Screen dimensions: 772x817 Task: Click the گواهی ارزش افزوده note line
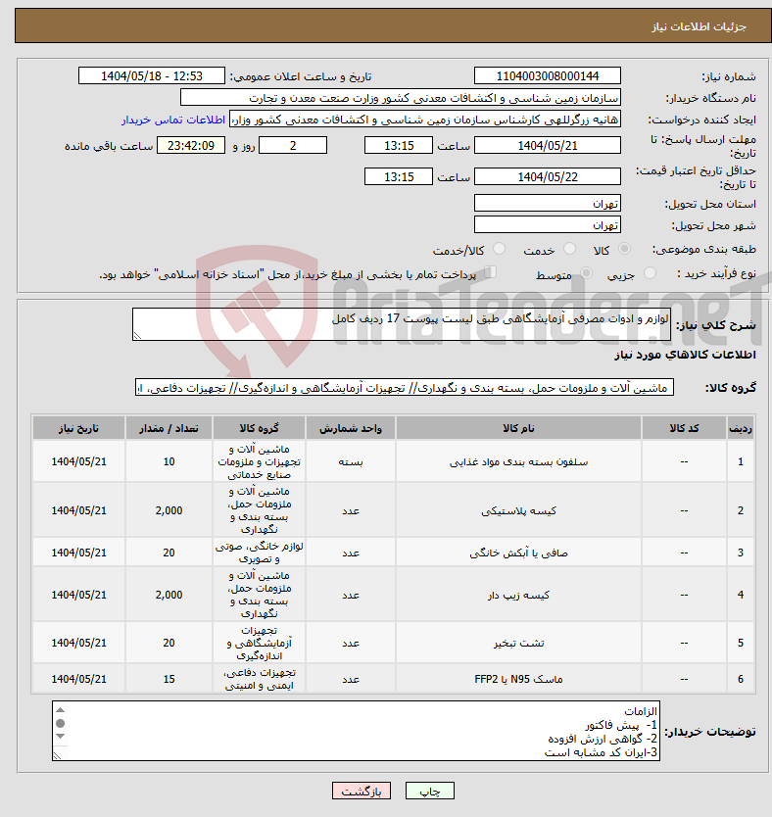click(x=603, y=739)
